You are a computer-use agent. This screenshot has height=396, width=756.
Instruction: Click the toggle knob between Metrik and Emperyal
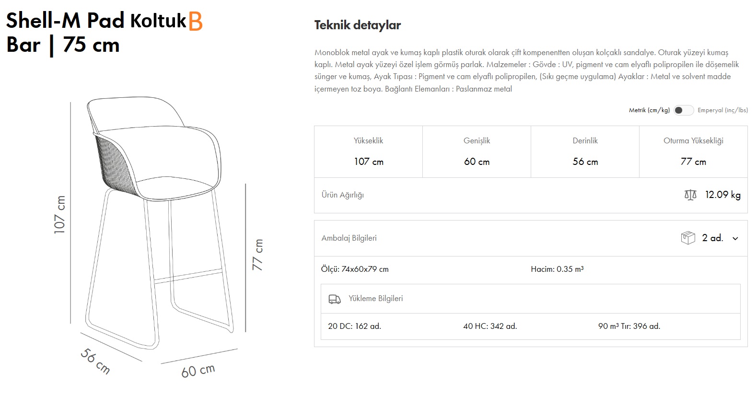678,110
